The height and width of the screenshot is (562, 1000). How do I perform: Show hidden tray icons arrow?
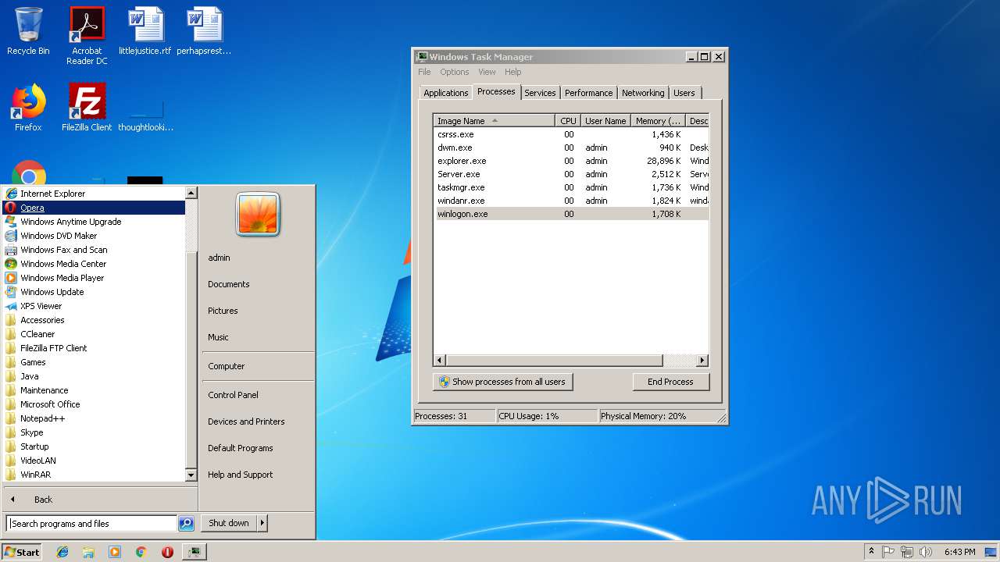871,552
